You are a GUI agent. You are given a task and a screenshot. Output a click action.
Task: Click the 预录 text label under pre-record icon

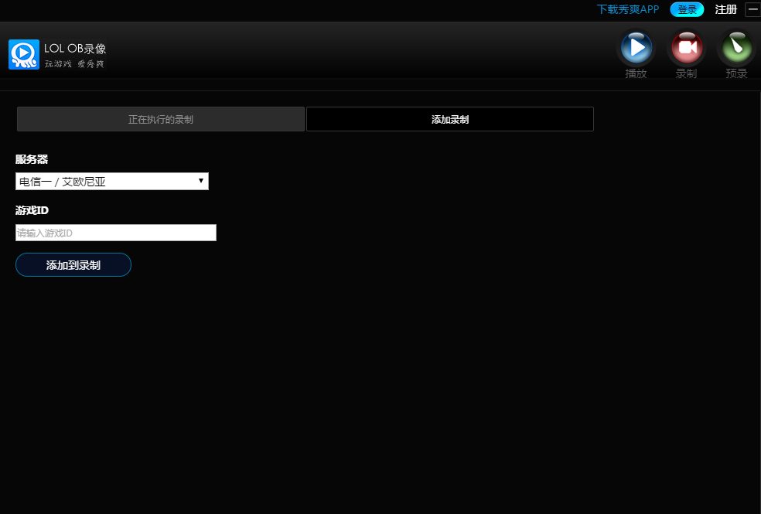coord(736,74)
